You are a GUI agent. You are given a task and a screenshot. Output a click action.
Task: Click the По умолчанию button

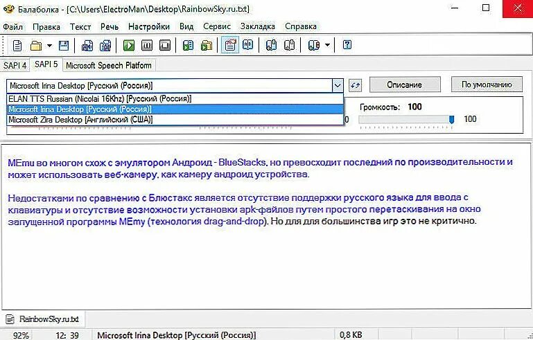coord(487,84)
